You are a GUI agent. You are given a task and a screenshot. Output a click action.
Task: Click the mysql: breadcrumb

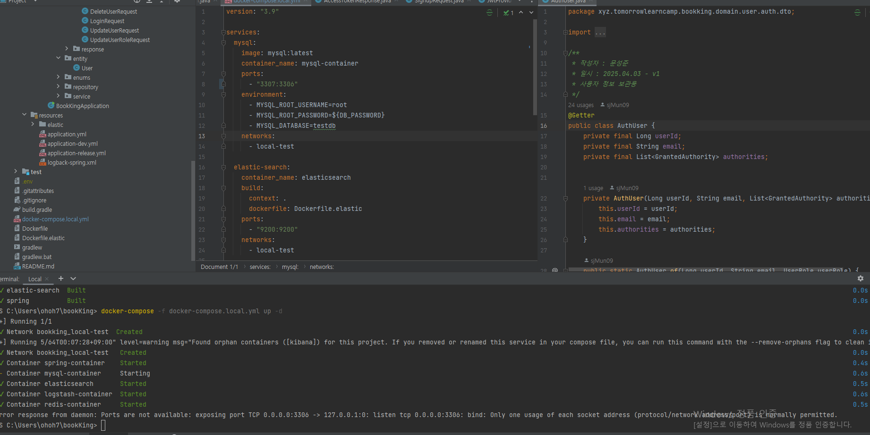tap(290, 267)
